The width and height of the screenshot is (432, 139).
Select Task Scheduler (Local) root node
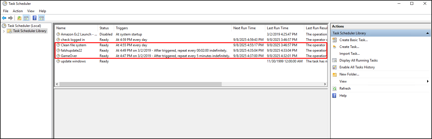click(24, 26)
